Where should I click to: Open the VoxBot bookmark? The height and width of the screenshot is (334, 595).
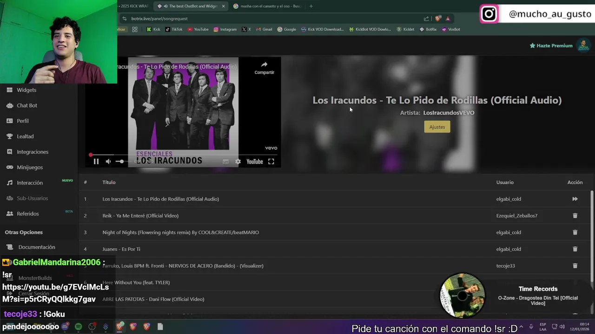tap(451, 29)
